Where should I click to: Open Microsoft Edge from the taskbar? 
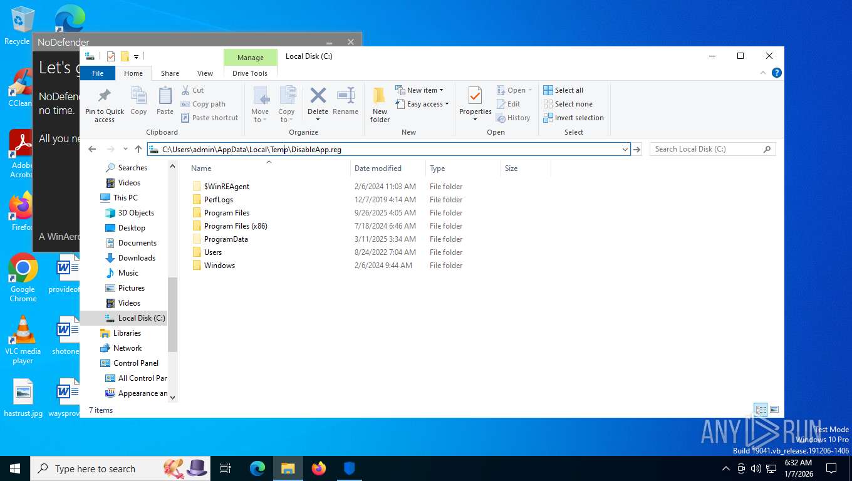point(257,468)
